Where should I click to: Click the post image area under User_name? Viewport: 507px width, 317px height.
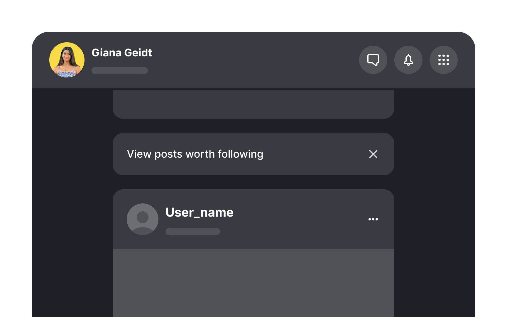point(253,282)
